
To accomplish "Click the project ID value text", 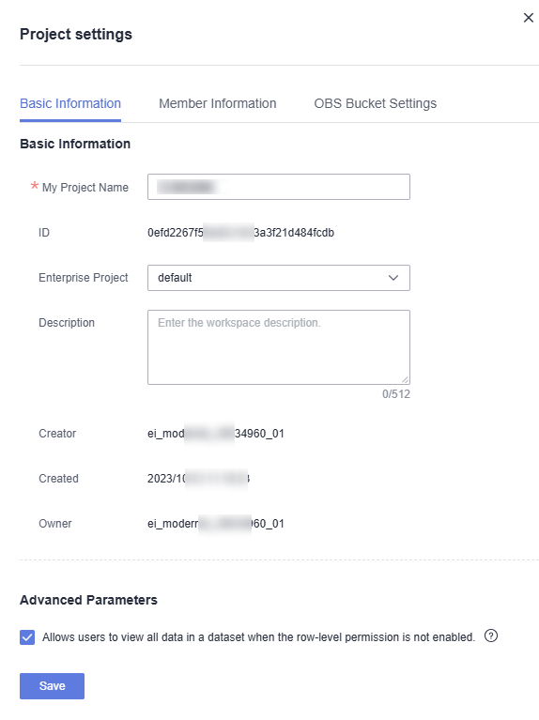I will (x=240, y=233).
